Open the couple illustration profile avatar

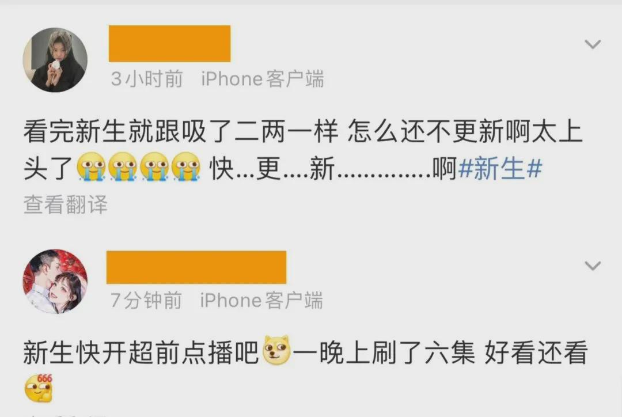[x=55, y=282]
